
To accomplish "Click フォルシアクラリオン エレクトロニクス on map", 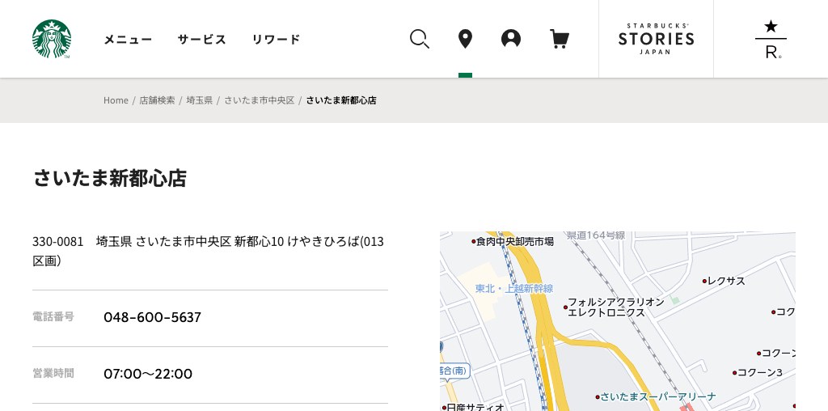I will point(615,307).
